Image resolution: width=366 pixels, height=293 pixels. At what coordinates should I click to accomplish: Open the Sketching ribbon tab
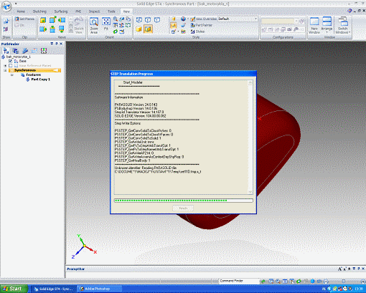(x=39, y=11)
